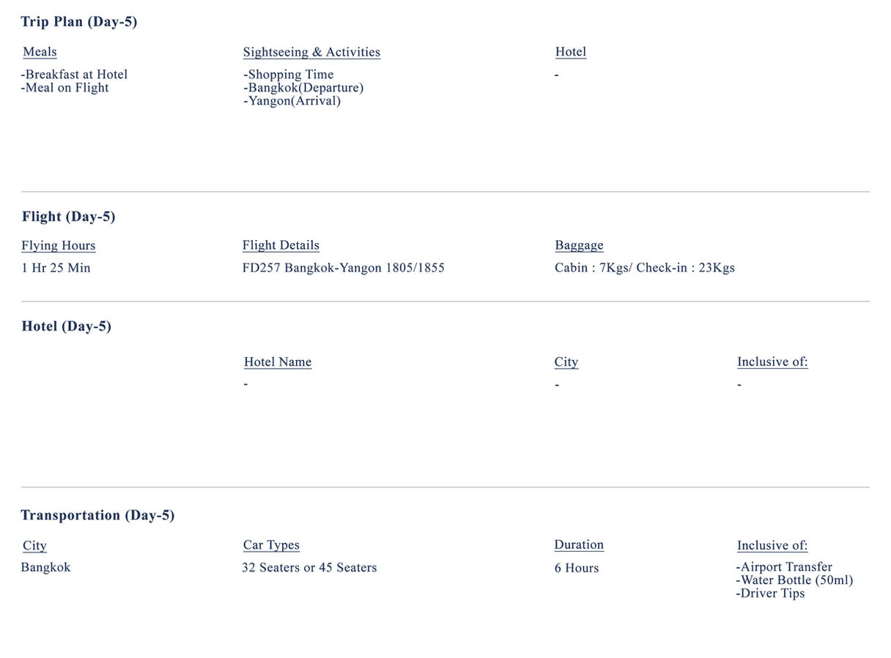Click the Shopping Time activity entry

tap(289, 75)
